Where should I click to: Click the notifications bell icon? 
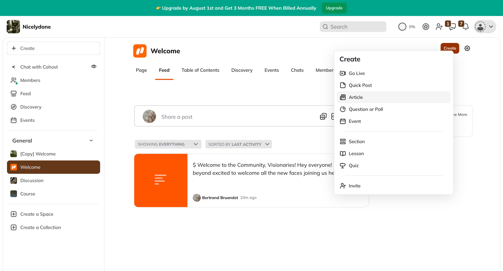coord(466,27)
